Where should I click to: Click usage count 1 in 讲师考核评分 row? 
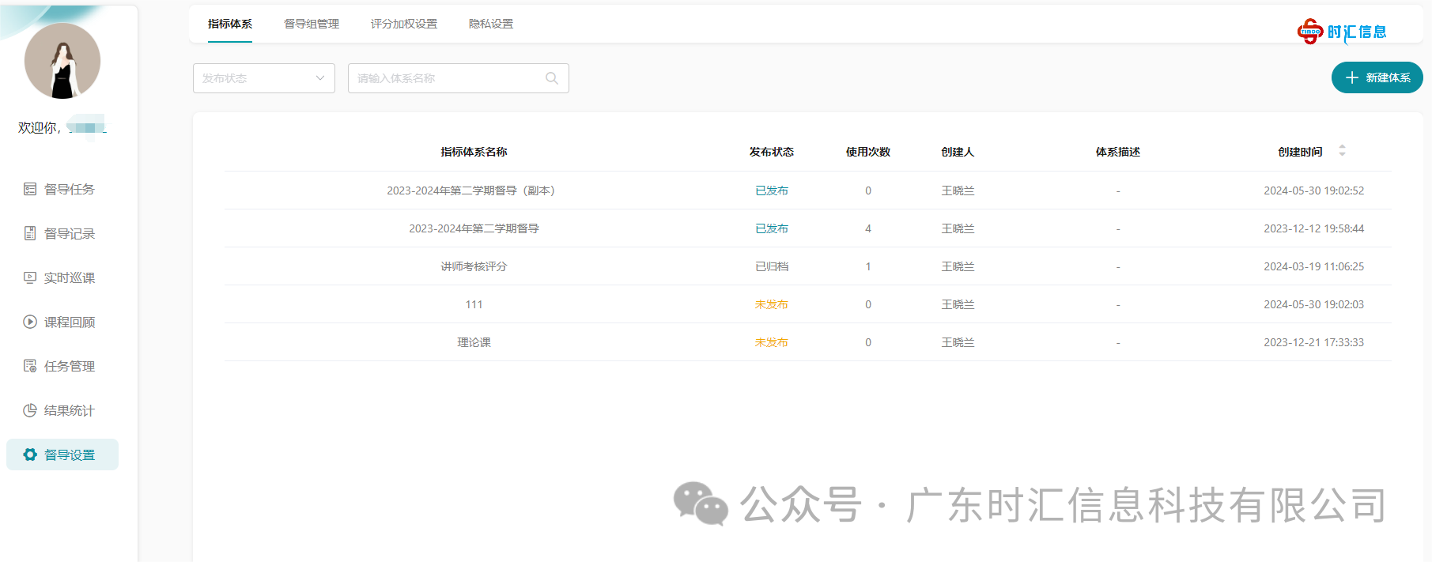[x=868, y=266]
